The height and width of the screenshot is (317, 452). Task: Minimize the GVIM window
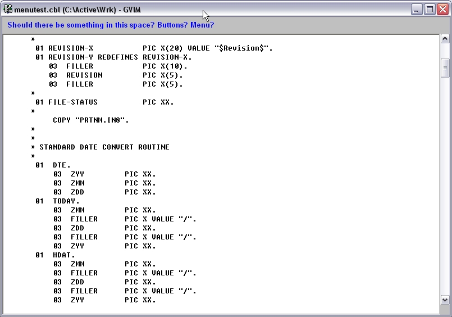pyautogui.click(x=416, y=10)
